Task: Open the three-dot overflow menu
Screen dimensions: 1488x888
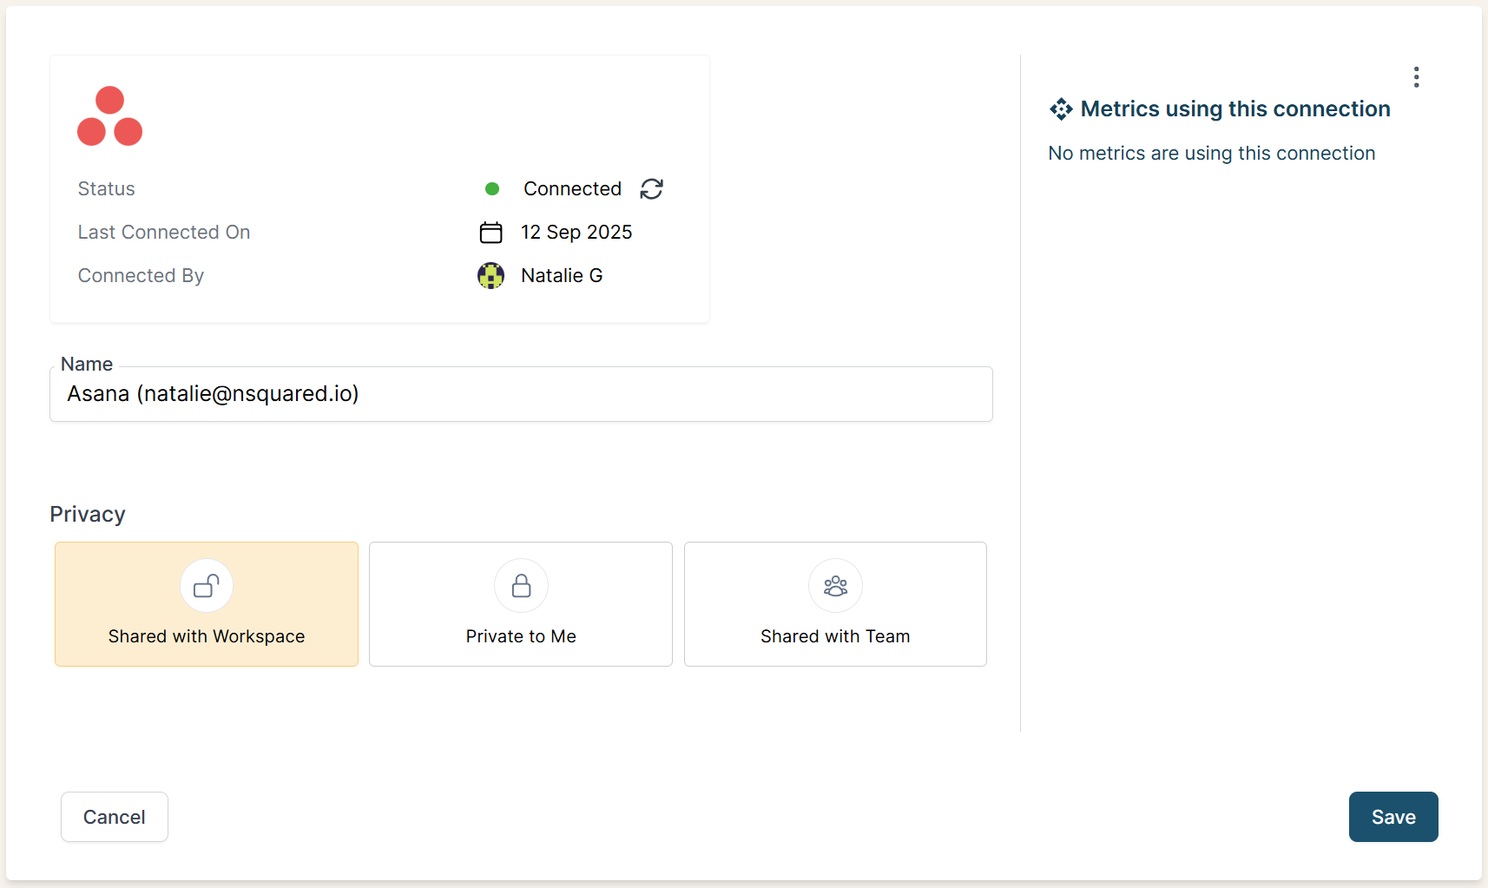Action: coord(1416,76)
